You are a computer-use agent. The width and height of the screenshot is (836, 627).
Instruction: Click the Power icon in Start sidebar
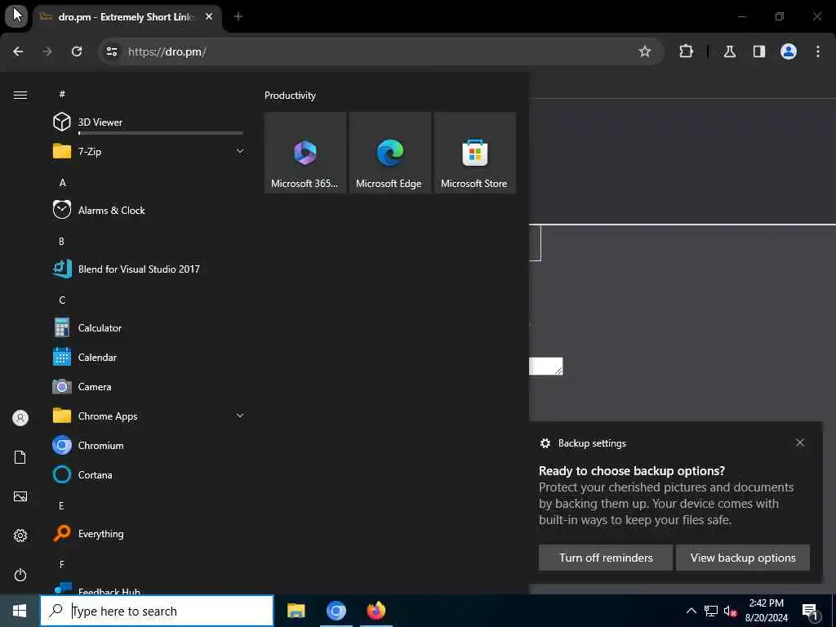click(x=20, y=575)
